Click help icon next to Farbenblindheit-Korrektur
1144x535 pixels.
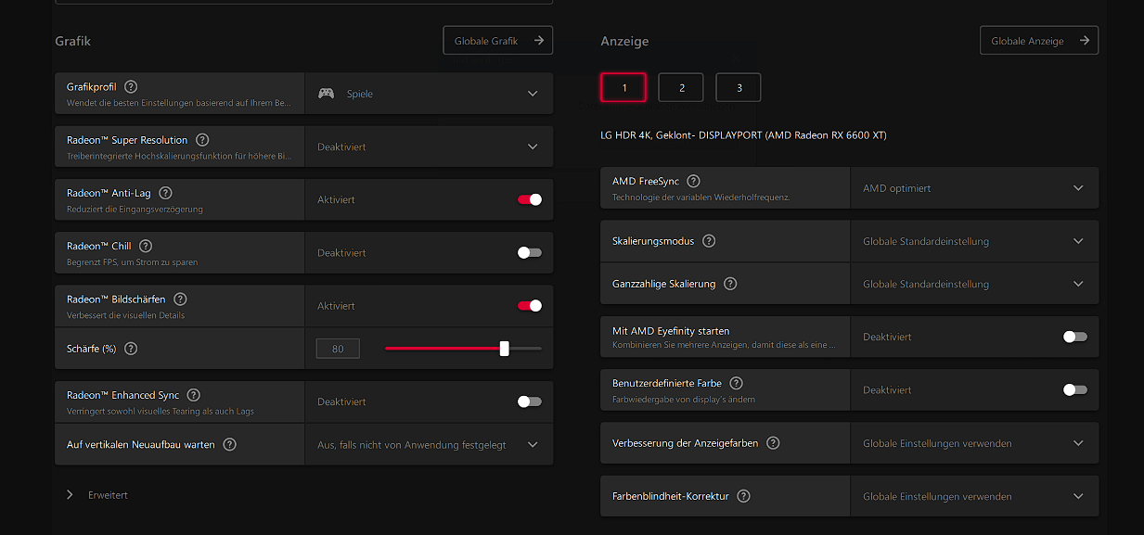(743, 496)
